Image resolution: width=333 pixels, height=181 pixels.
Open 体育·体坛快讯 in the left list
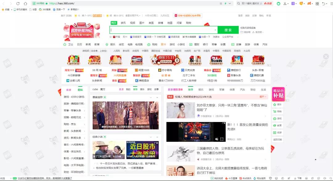tap(72, 152)
